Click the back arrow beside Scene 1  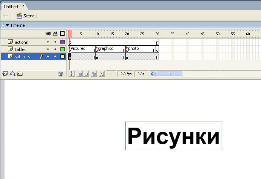pyautogui.click(x=6, y=15)
